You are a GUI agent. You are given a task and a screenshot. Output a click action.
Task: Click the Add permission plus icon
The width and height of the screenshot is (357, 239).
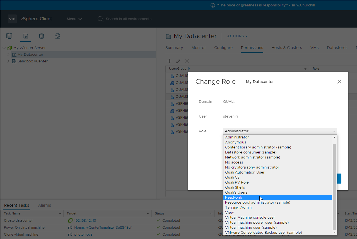click(x=169, y=61)
